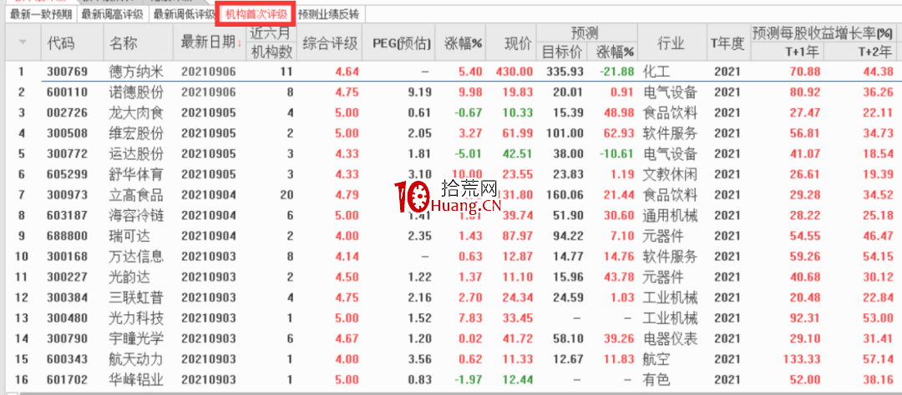
Task: Select stock code 300973
Action: click(x=68, y=195)
